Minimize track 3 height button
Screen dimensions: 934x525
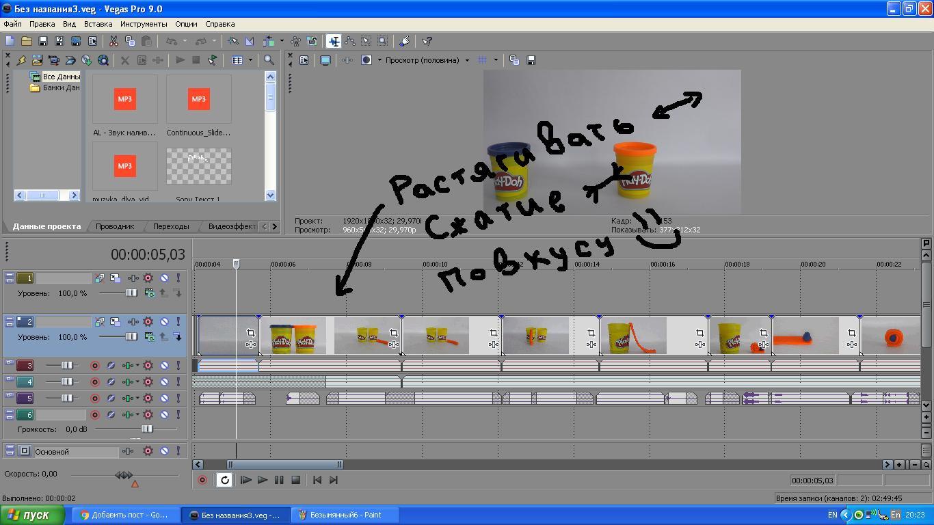[10, 363]
